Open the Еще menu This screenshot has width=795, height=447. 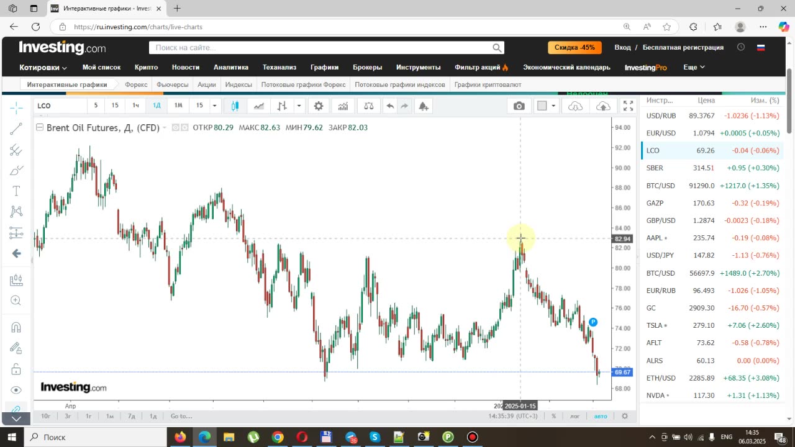(694, 67)
